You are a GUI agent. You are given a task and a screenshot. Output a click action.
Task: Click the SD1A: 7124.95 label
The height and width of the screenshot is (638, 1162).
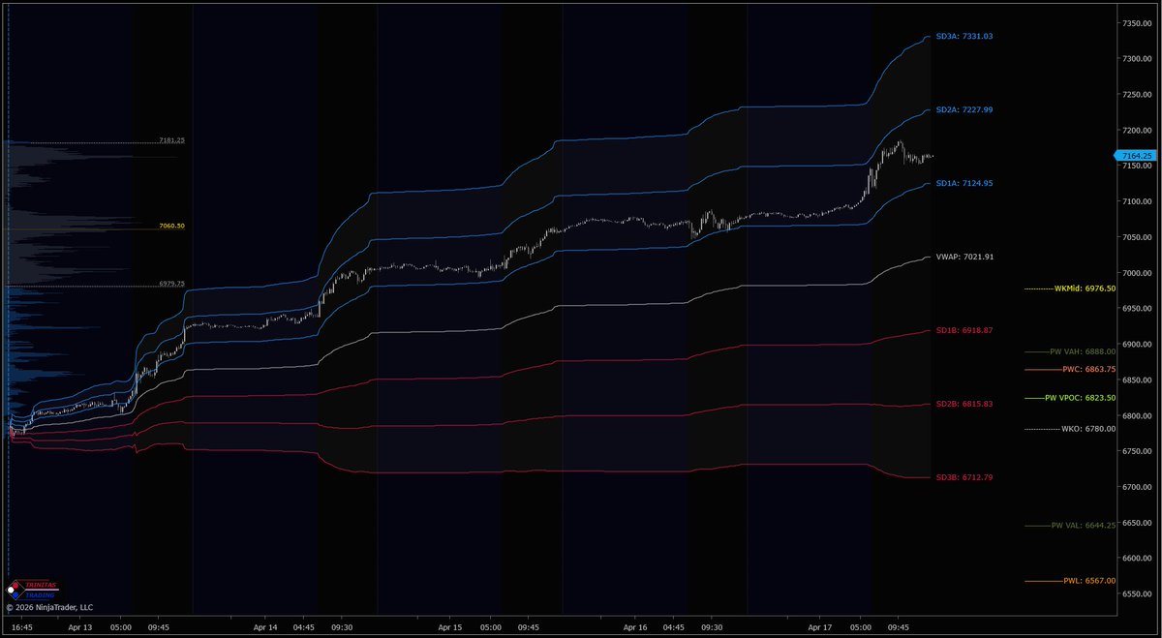(964, 183)
